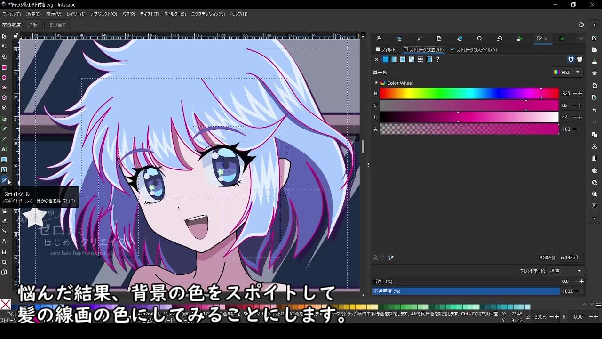Select the Spiral tool

[4, 108]
